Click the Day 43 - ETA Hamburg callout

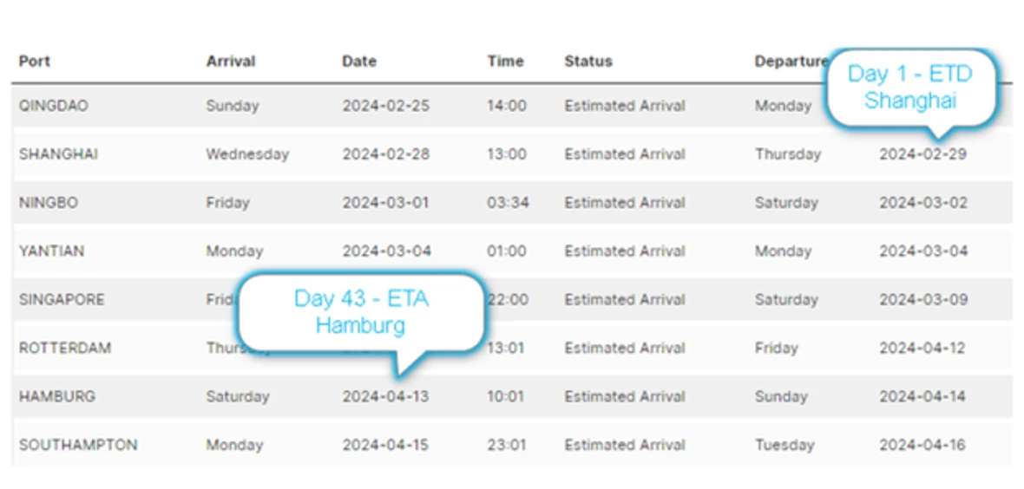[360, 312]
